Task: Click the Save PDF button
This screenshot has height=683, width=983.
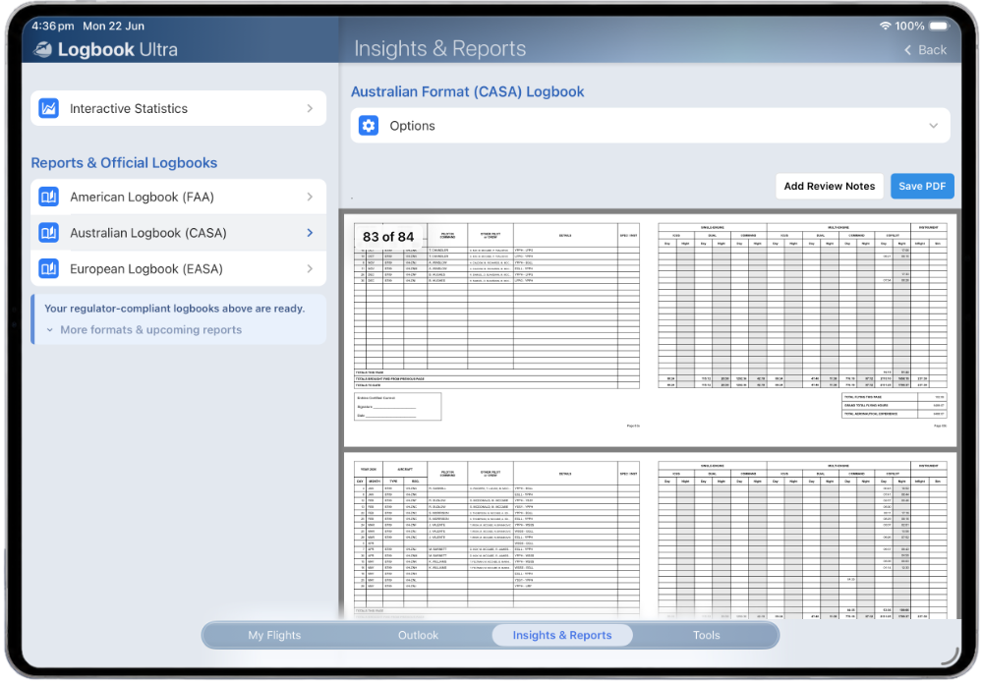Action: [x=922, y=186]
